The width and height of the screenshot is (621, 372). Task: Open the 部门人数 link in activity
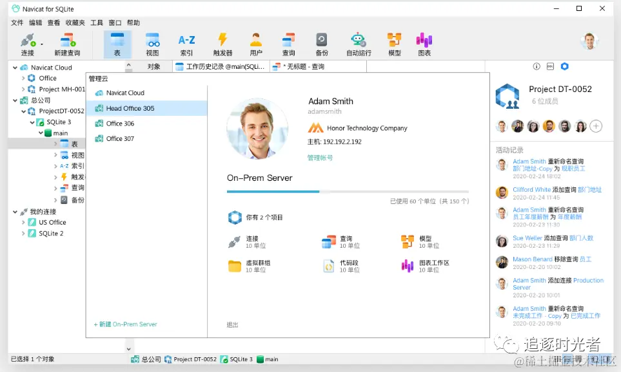tap(582, 238)
